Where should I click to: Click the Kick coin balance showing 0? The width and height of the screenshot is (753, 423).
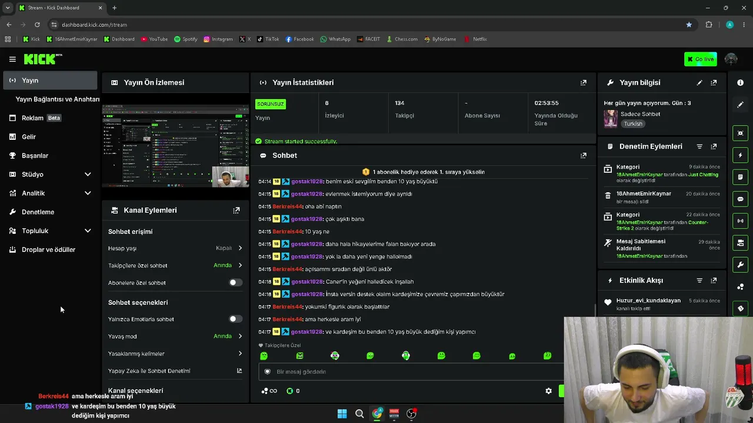pyautogui.click(x=293, y=391)
